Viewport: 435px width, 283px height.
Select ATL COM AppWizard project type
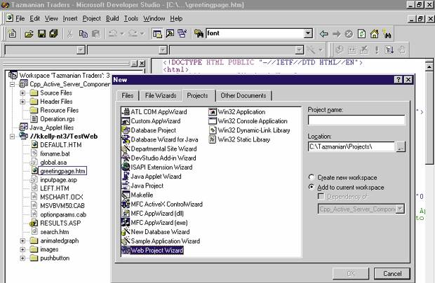pyautogui.click(x=154, y=112)
